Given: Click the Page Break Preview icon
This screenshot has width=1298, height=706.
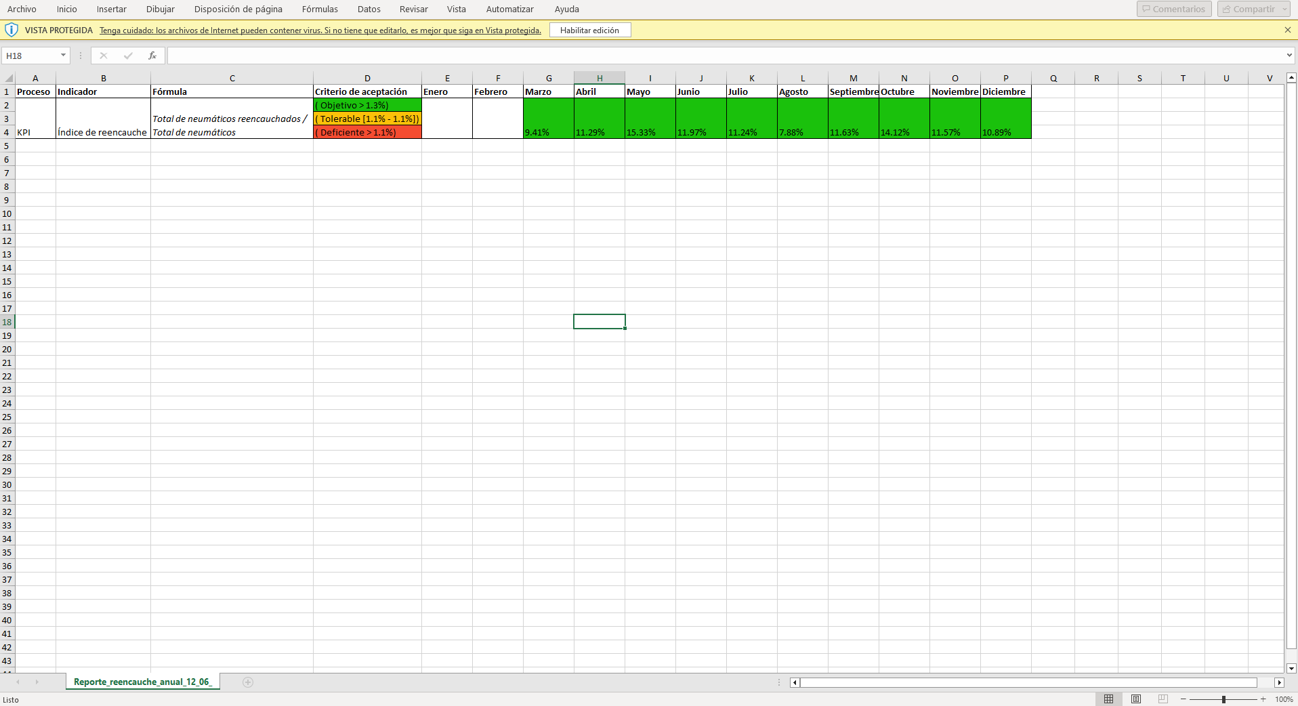Looking at the screenshot, I should (1163, 699).
